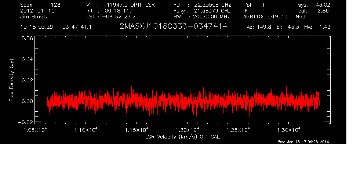Click the Pol: I label
353x180 pixels.
pyautogui.click(x=254, y=5)
